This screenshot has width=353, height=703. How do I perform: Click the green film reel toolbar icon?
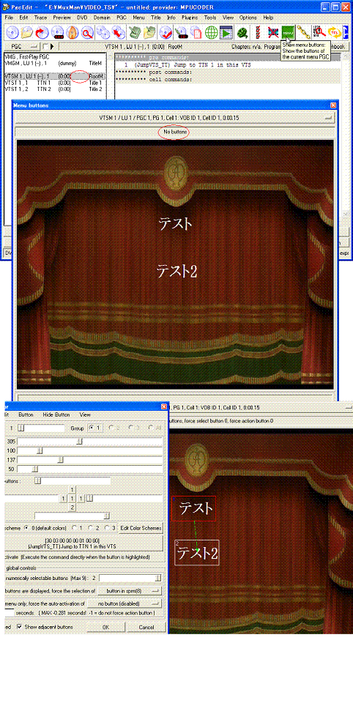[242, 33]
